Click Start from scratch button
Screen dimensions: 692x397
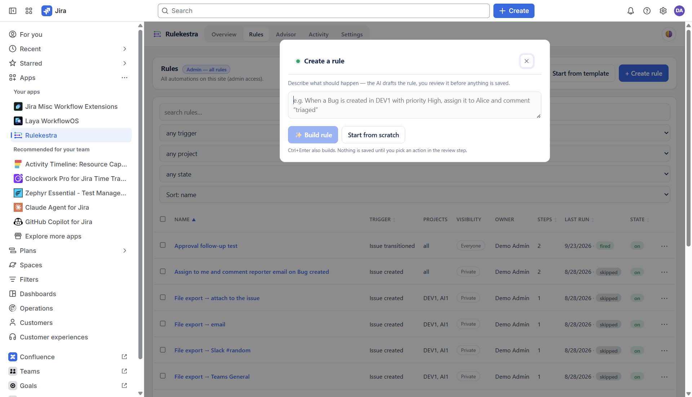point(373,135)
